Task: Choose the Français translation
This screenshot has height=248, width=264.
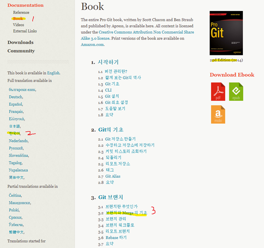Action: (x=16, y=111)
